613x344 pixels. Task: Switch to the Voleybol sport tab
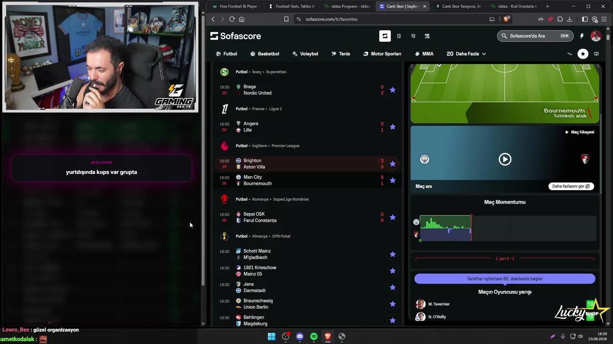click(x=305, y=54)
